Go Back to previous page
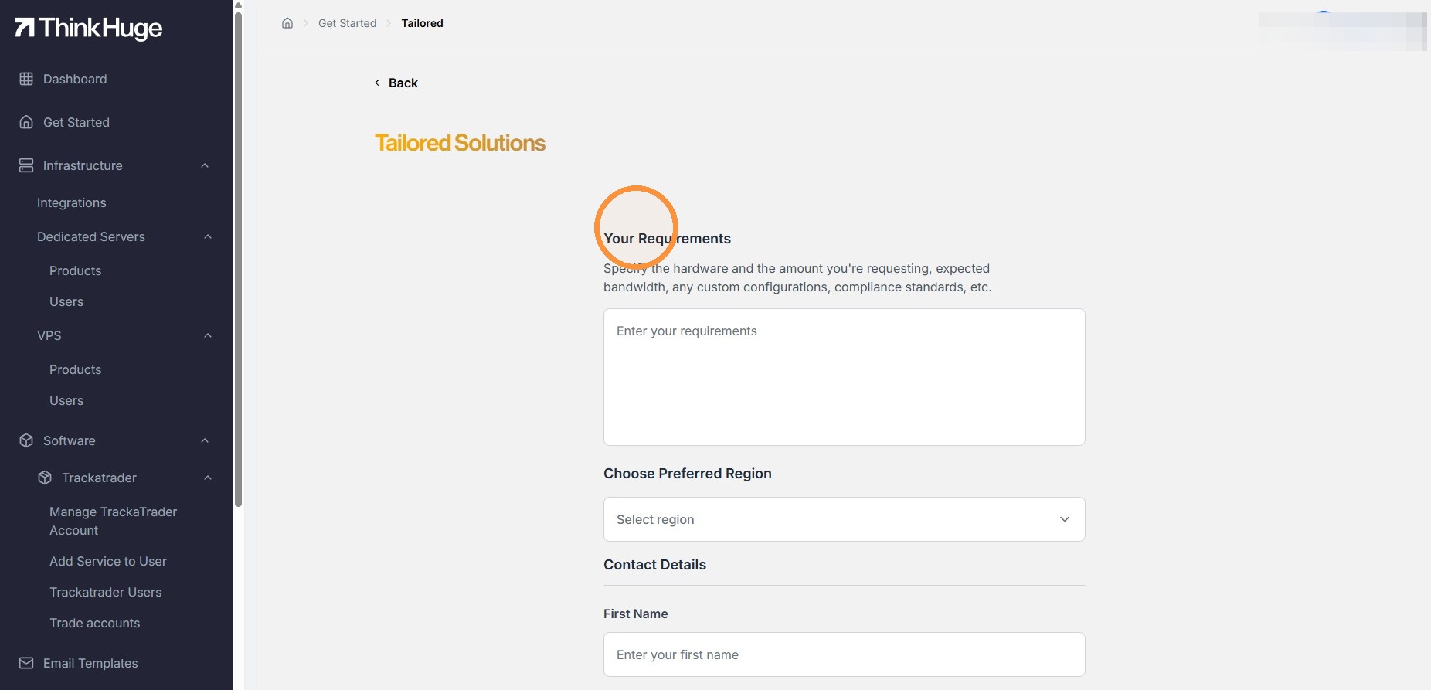 [396, 83]
